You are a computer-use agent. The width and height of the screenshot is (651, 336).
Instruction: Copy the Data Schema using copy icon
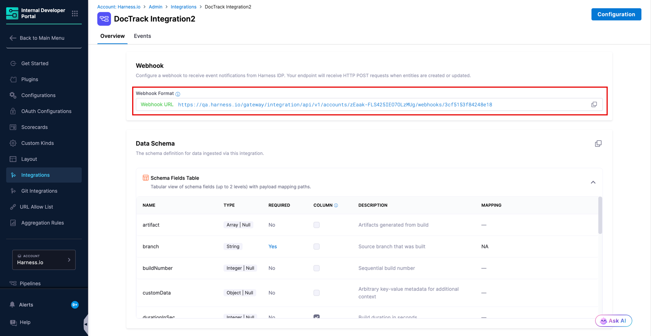coord(598,144)
